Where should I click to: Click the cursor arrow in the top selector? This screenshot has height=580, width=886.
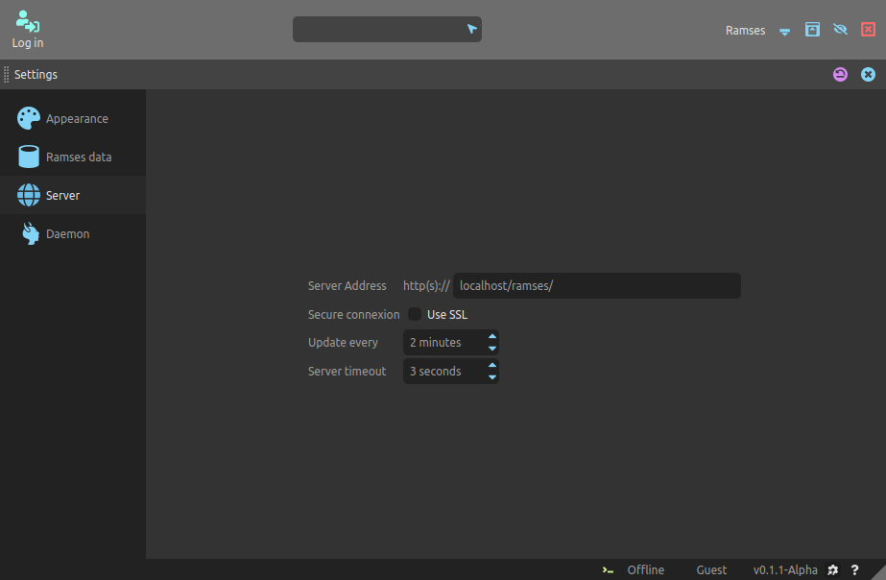pos(471,30)
